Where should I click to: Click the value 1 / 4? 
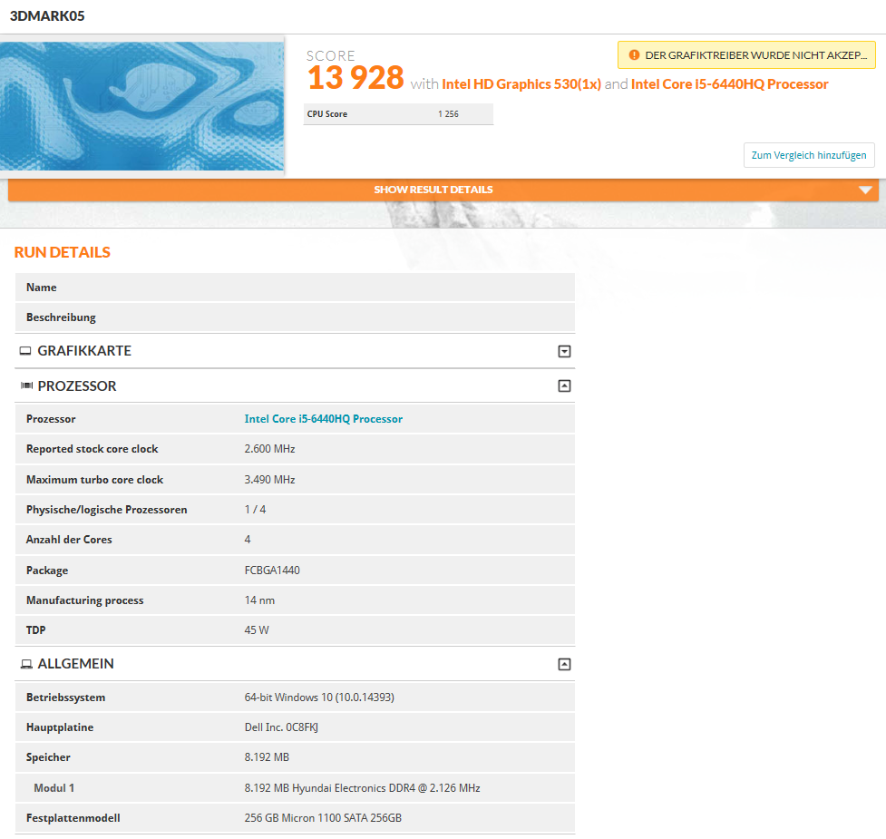click(255, 510)
